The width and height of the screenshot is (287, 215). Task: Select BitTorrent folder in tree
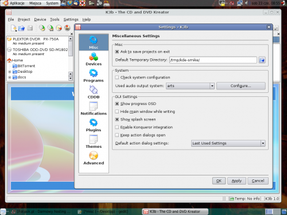(x=26, y=66)
